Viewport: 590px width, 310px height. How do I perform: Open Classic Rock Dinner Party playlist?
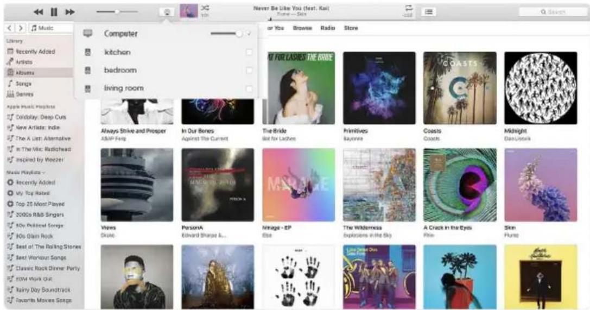(48, 268)
